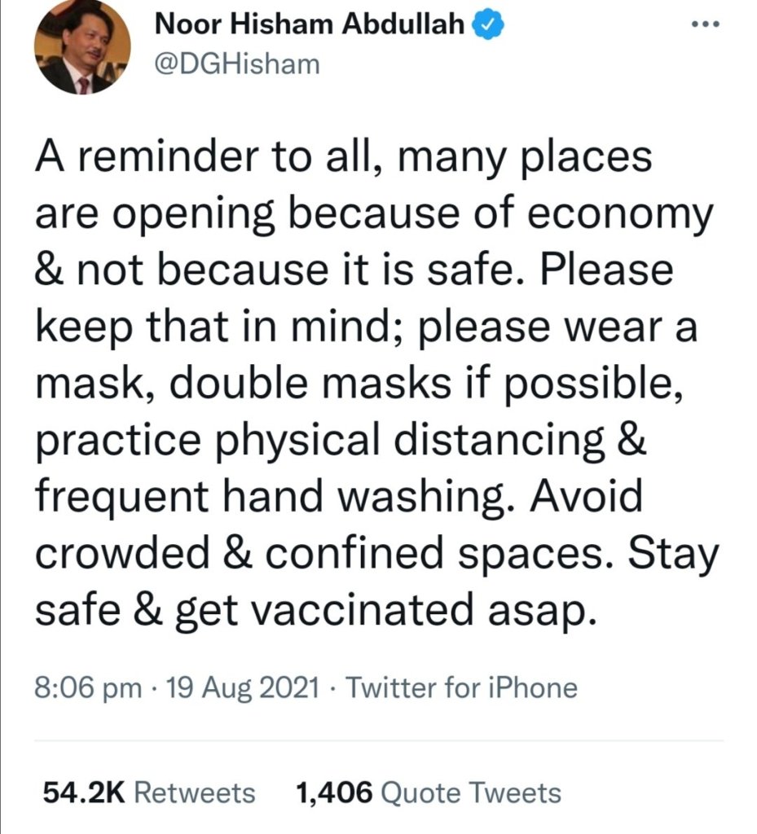Click the Retweets label
Screen dimensions: 757x834
[194, 792]
